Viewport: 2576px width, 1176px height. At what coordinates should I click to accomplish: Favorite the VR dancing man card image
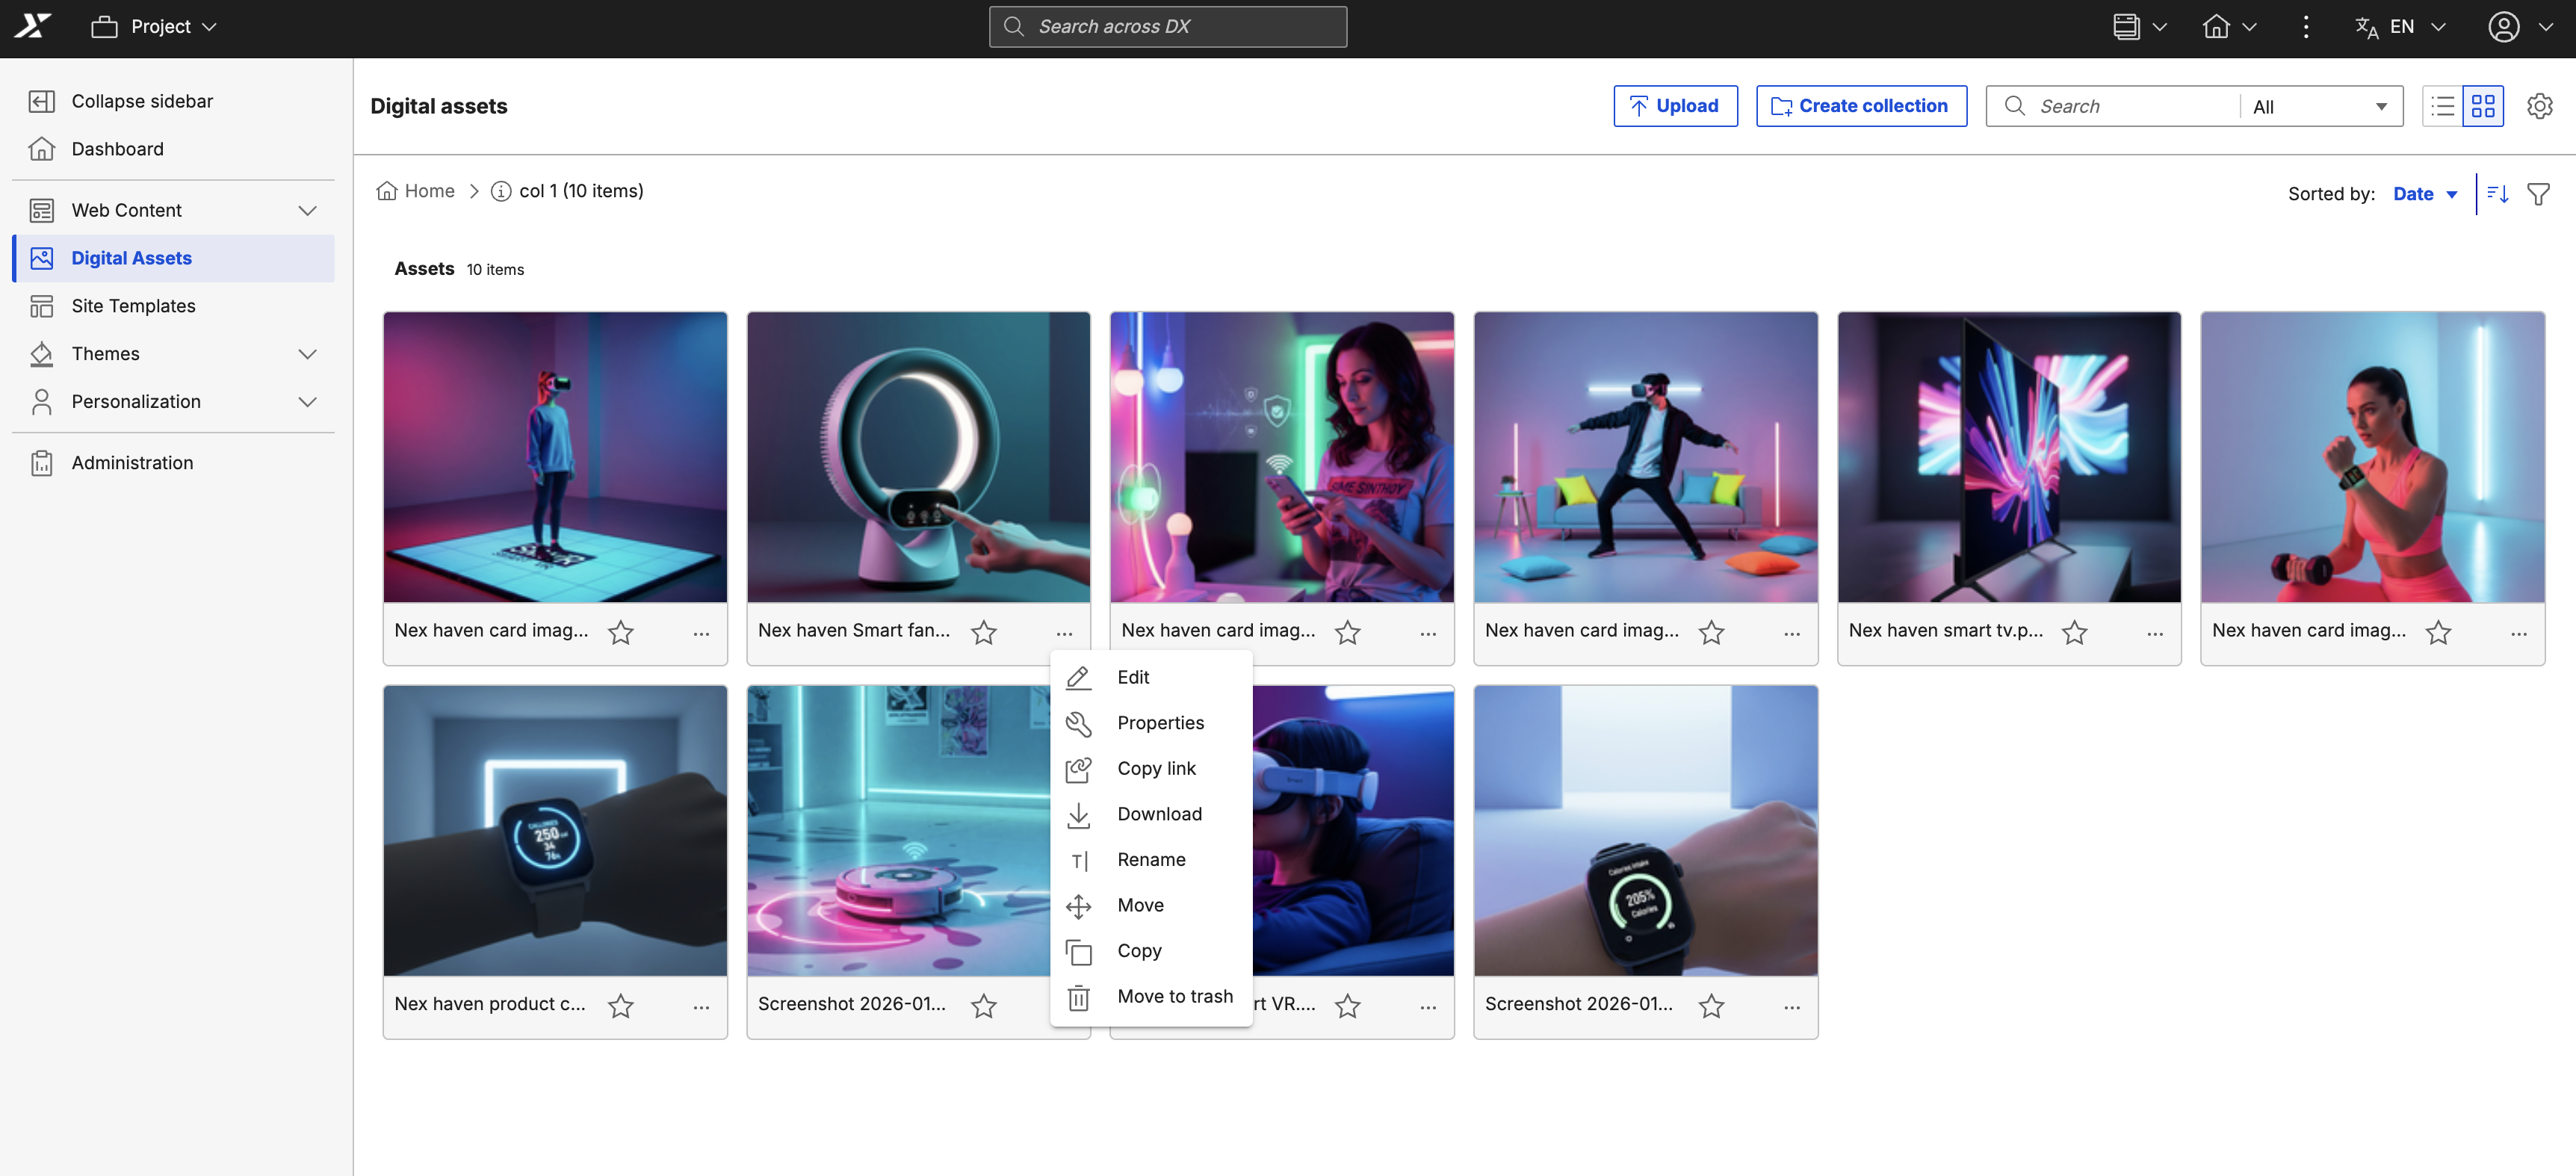[x=1712, y=632]
